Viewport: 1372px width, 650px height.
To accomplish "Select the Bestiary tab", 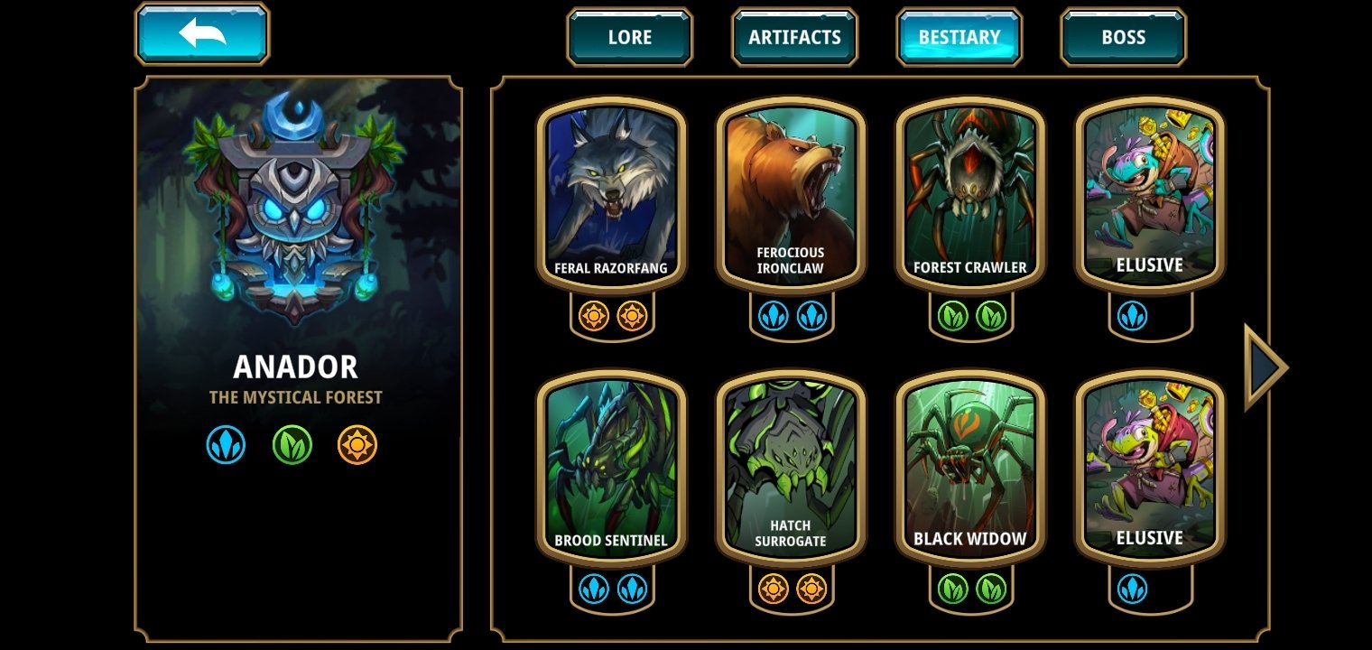I will coord(959,37).
